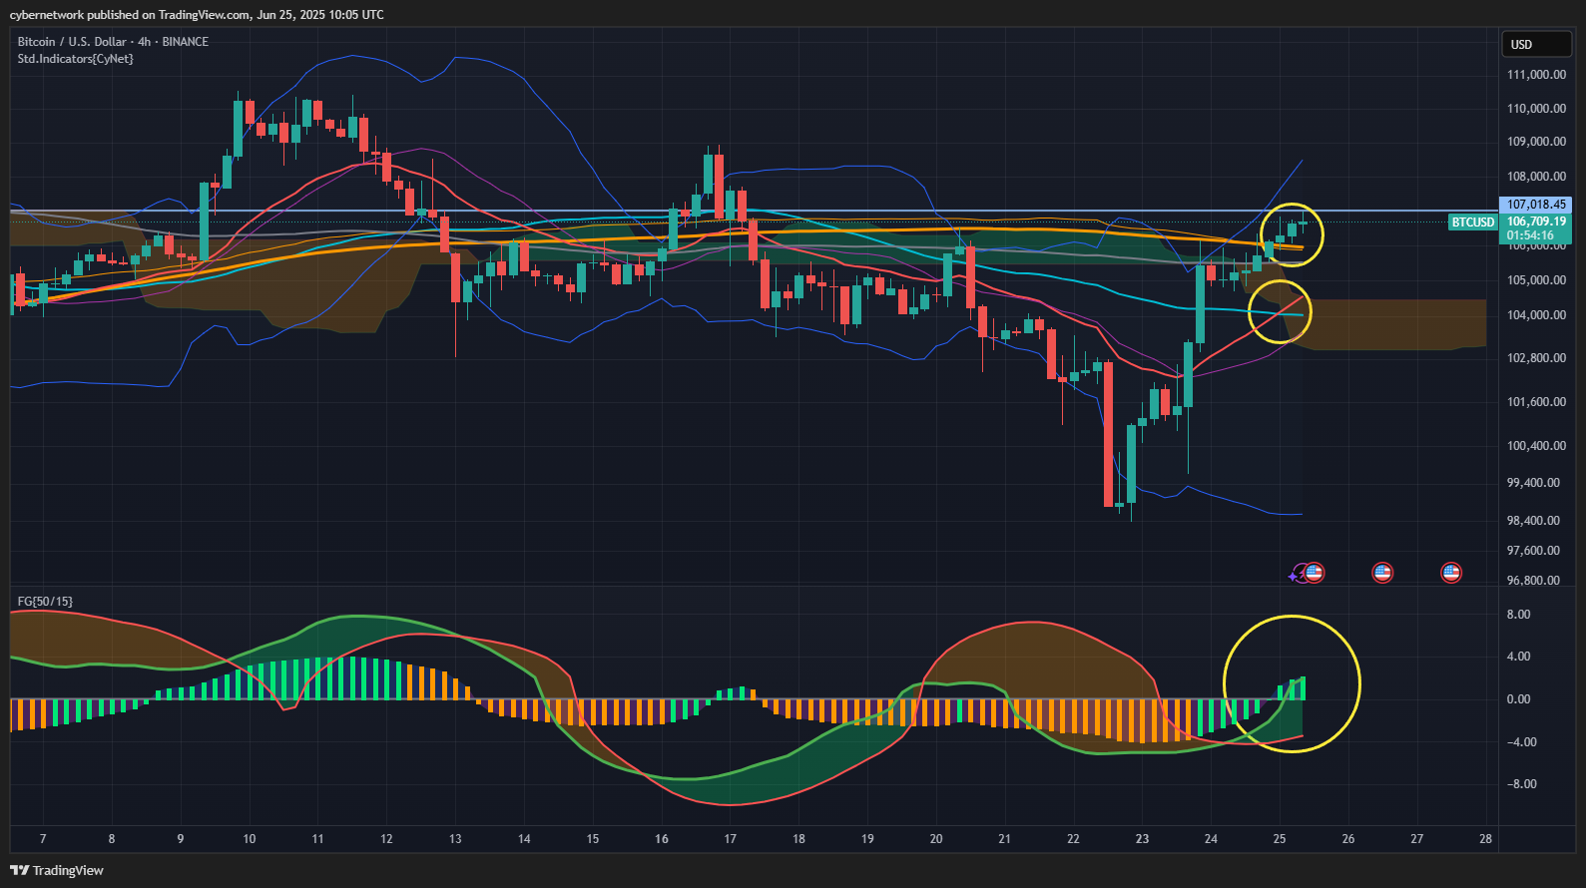The height and width of the screenshot is (888, 1586).
Task: Select the Bitcoin / U.S. Dollar chart title
Action: [x=113, y=42]
